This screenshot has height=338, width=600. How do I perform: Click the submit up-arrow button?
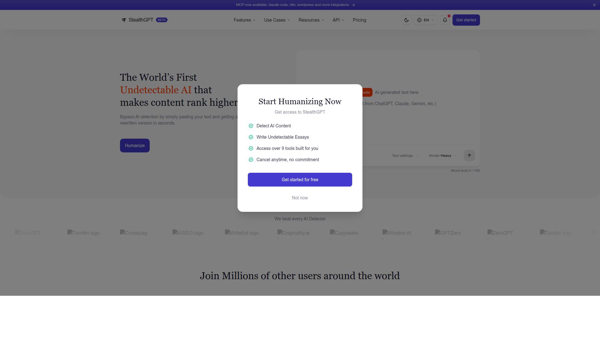[x=469, y=156]
